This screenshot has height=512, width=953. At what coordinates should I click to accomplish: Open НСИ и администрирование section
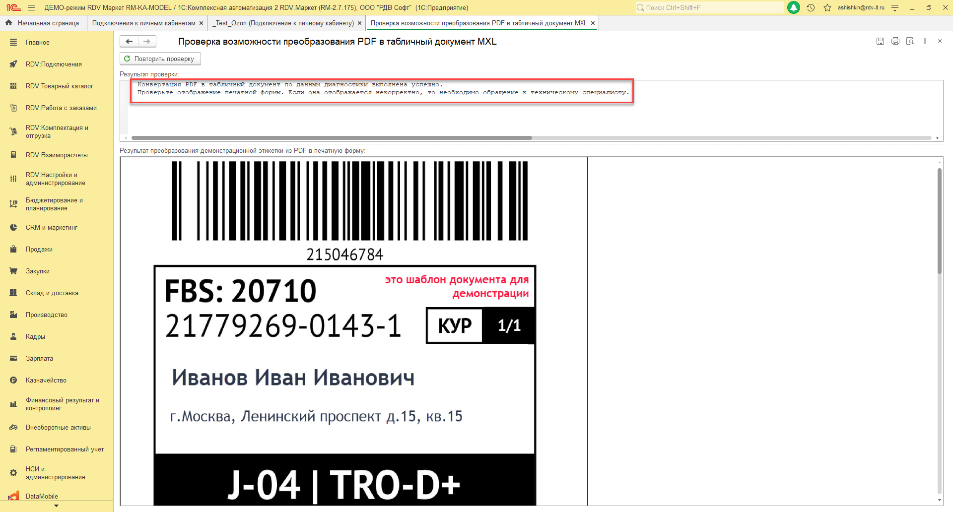coord(57,473)
